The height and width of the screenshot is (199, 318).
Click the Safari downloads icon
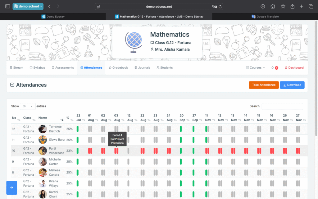(263, 6)
